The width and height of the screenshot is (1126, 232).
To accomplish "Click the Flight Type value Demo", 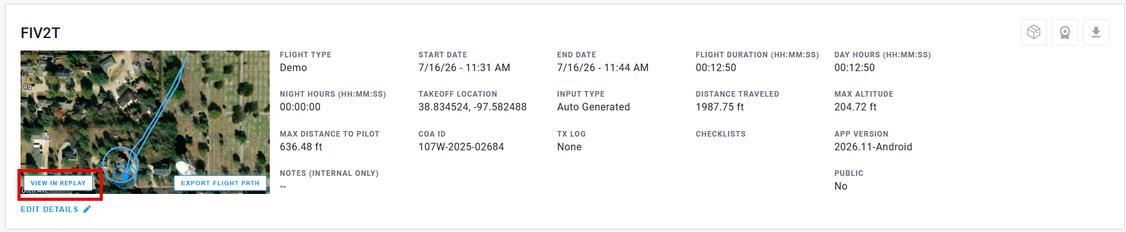I will (293, 68).
